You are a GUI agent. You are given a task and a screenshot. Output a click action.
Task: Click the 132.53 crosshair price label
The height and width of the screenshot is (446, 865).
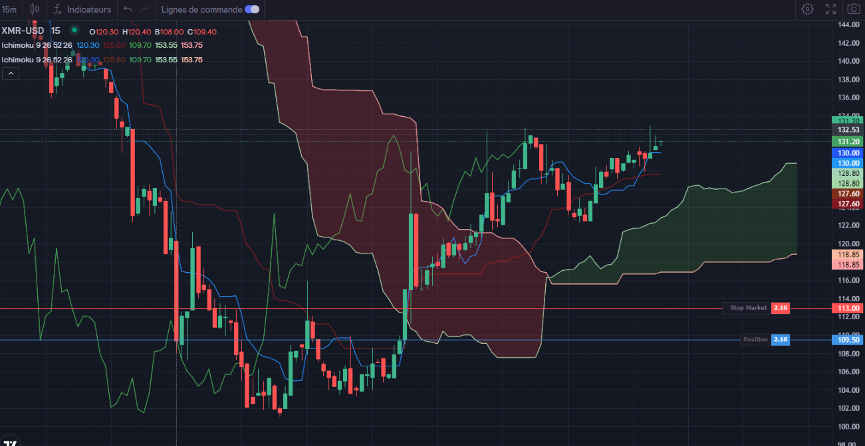pos(848,130)
